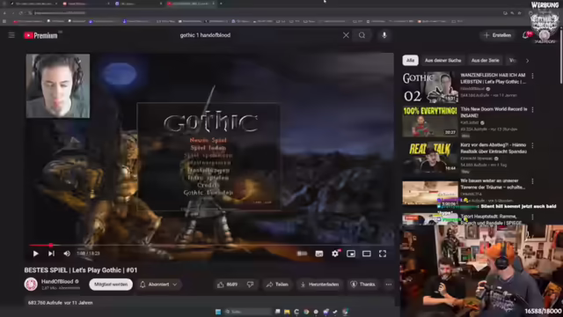Toggle autoplay switch in player
The image size is (563, 317).
tap(303, 254)
